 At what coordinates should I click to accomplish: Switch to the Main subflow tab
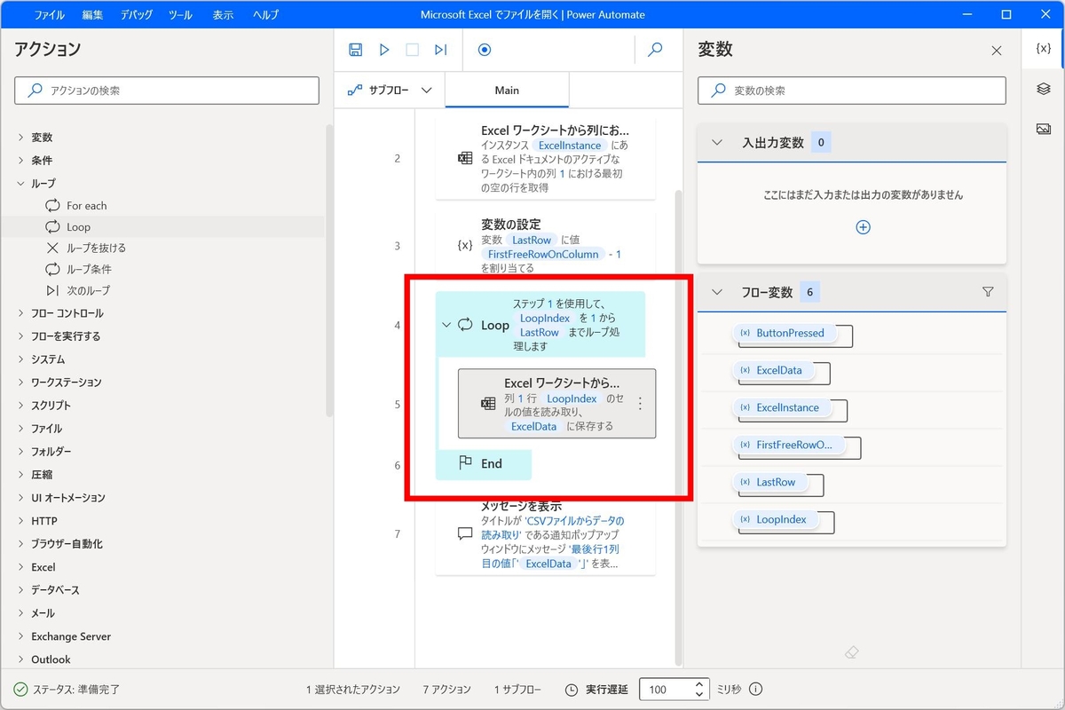(x=507, y=90)
